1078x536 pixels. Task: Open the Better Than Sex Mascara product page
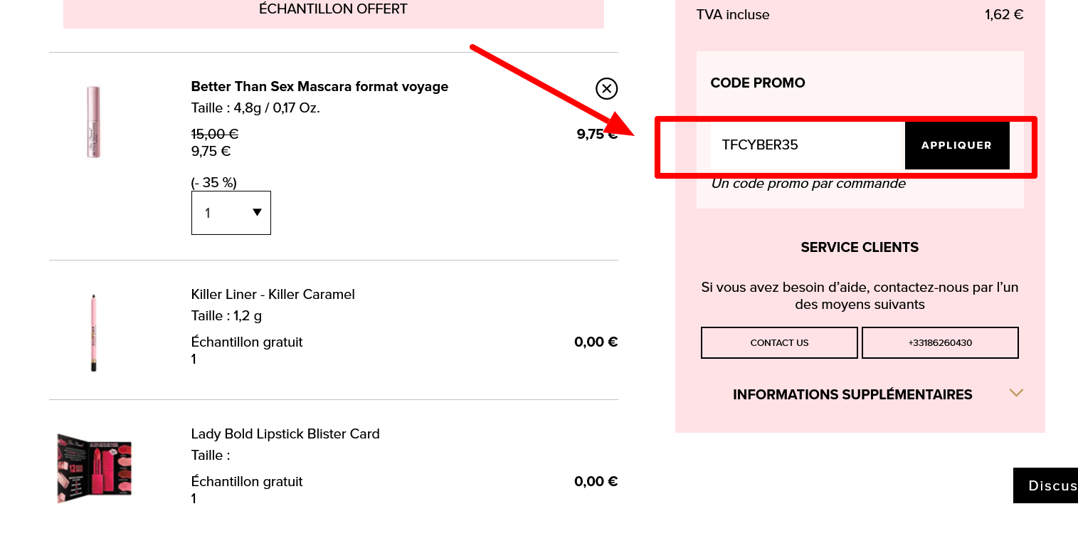coord(319,86)
